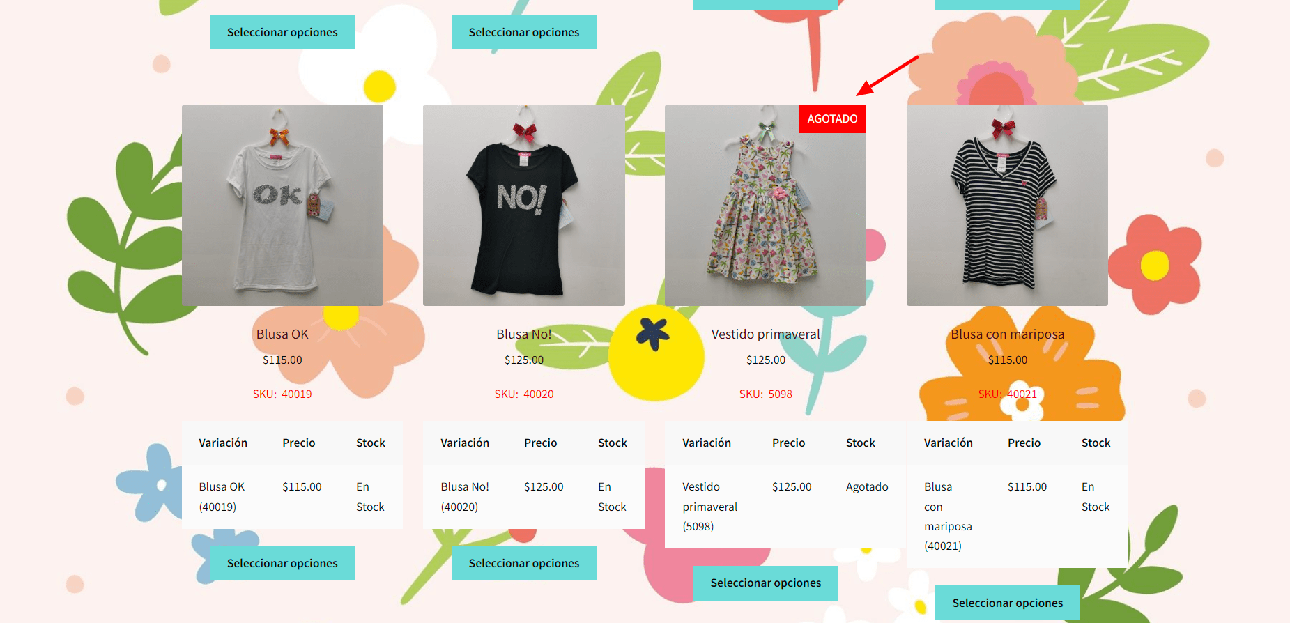Open the striped Blusa con mariposa image
The height and width of the screenshot is (623, 1290).
point(1007,205)
